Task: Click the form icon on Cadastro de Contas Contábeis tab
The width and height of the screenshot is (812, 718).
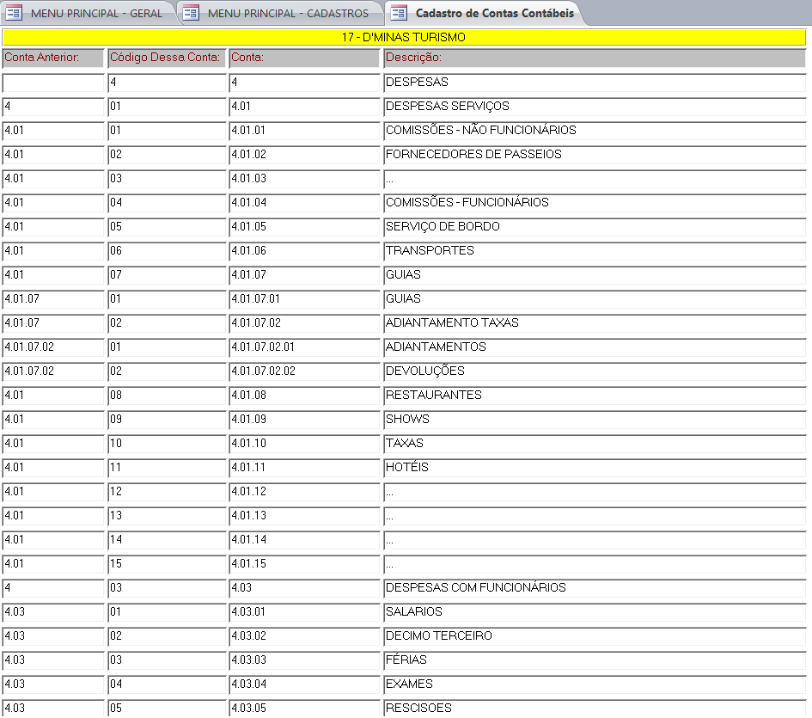Action: coord(400,13)
